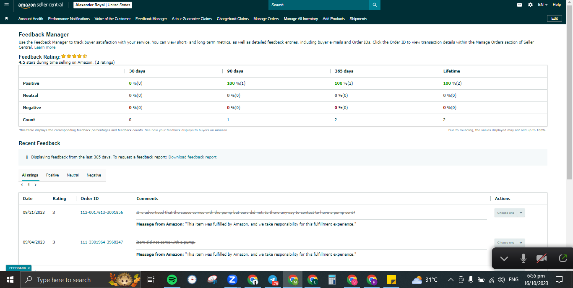Show hidden system tray icons

(x=451, y=280)
